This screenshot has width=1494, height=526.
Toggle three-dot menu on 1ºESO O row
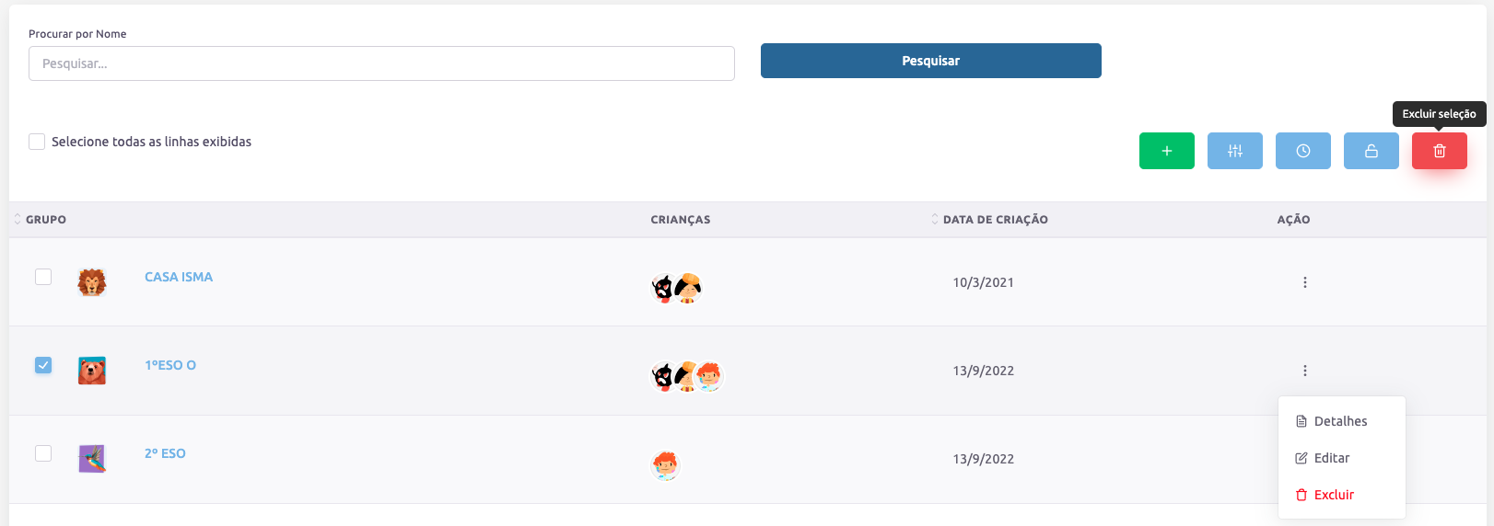point(1304,371)
